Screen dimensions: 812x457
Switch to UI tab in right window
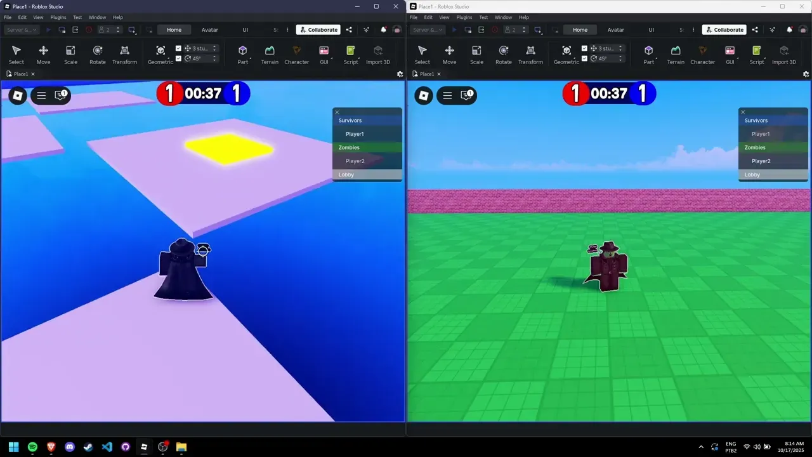651,30
